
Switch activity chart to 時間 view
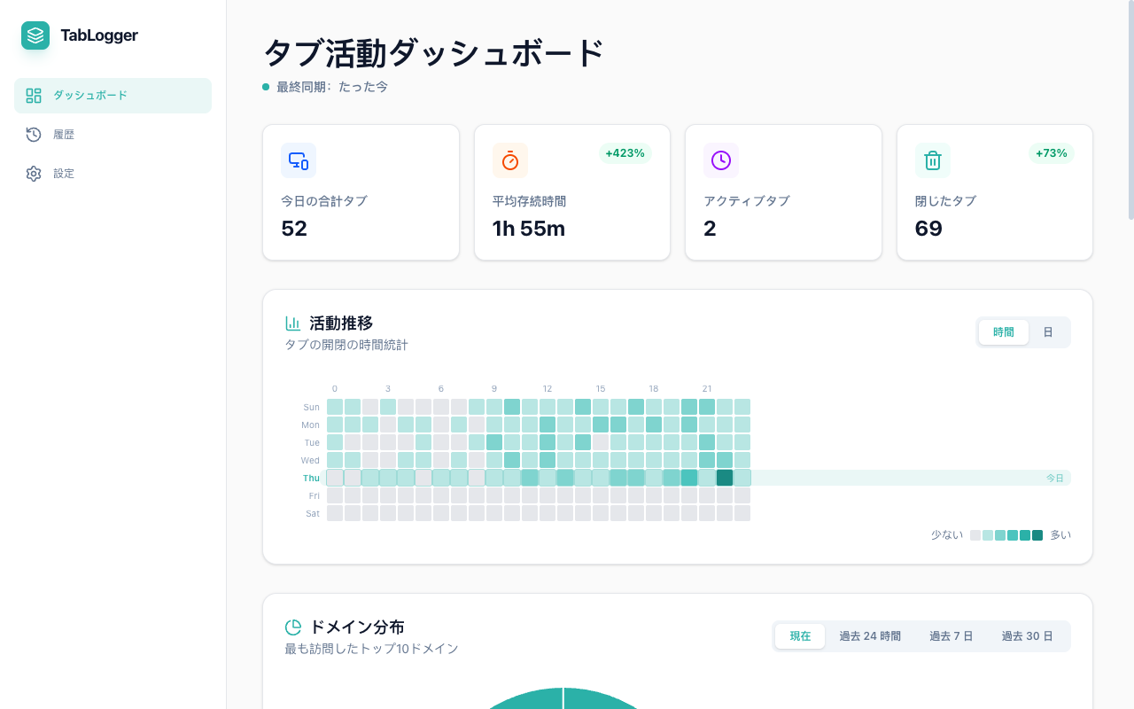click(x=1004, y=332)
